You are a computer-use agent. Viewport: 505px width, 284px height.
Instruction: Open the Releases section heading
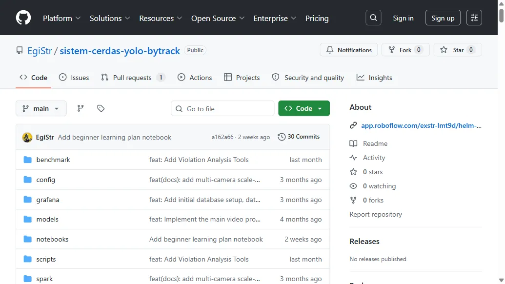(364, 242)
